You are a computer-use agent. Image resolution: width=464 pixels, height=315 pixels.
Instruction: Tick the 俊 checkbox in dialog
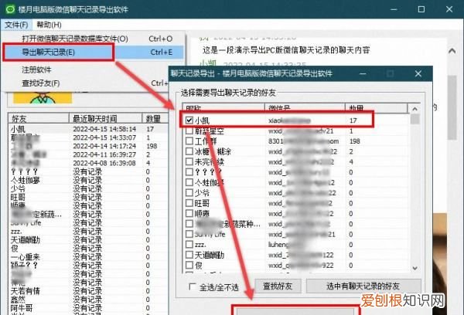(x=189, y=265)
